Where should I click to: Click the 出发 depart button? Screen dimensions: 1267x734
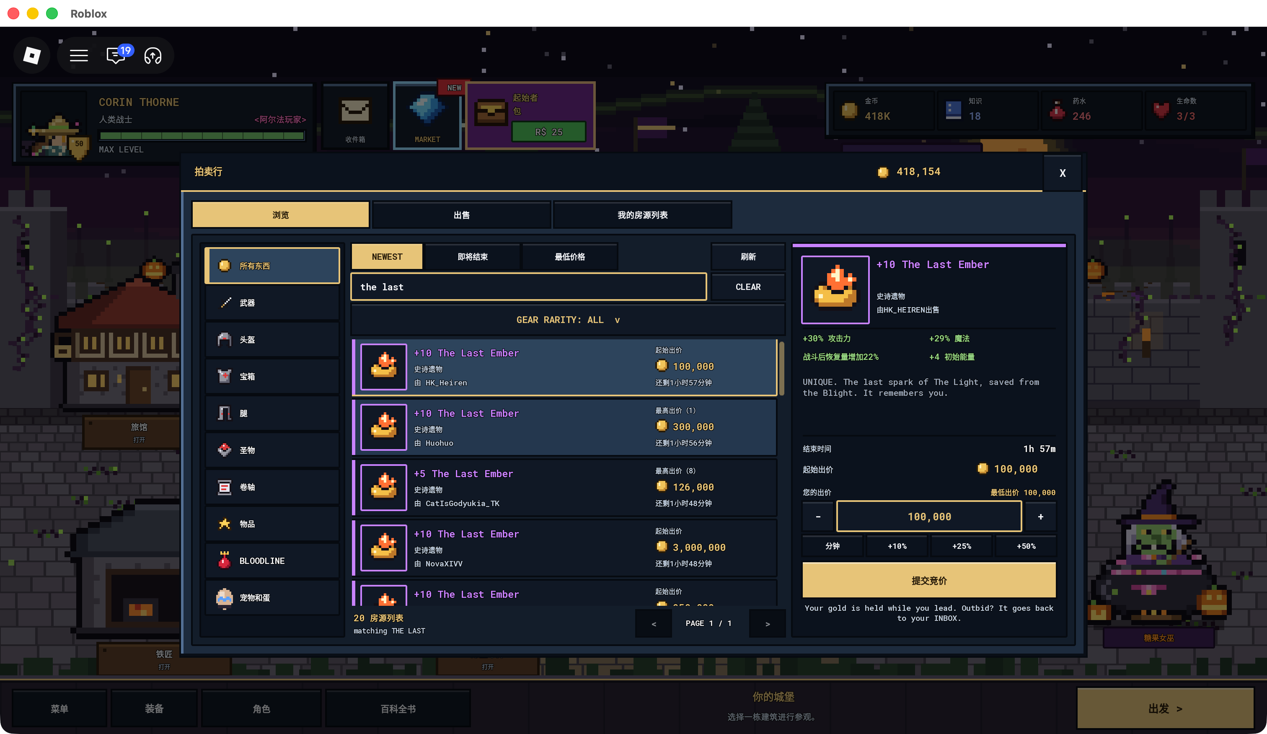1165,708
